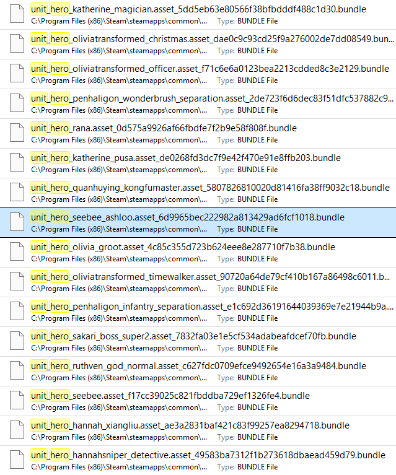The height and width of the screenshot is (475, 396).
Task: Click file icon for oliviatransformed_timewalker bundle
Action: point(17,281)
